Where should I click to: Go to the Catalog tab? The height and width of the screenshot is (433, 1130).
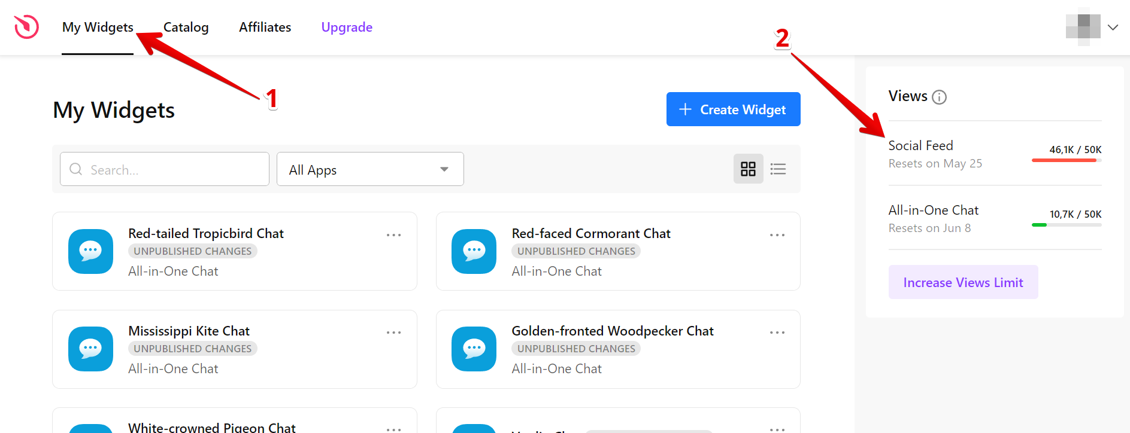[x=186, y=28]
